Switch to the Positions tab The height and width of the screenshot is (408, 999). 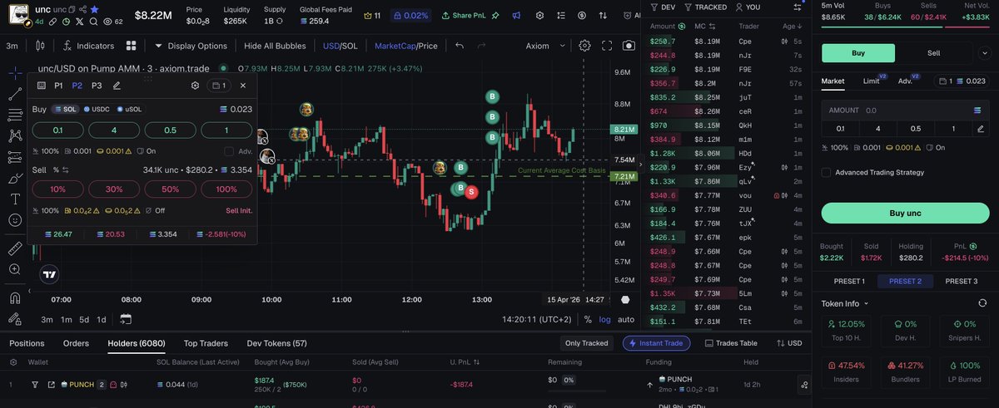click(27, 342)
